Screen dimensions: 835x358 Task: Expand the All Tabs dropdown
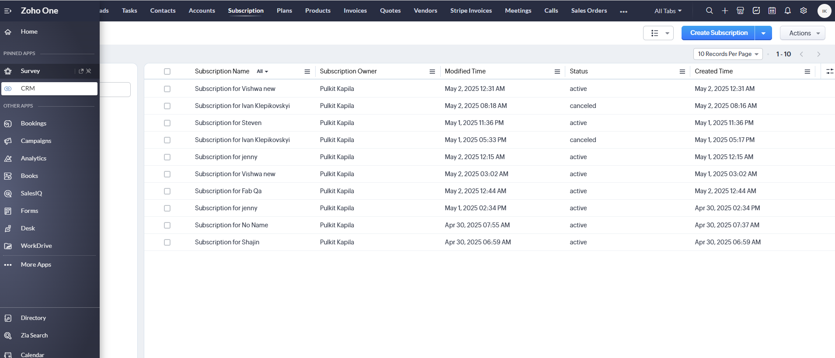(668, 11)
